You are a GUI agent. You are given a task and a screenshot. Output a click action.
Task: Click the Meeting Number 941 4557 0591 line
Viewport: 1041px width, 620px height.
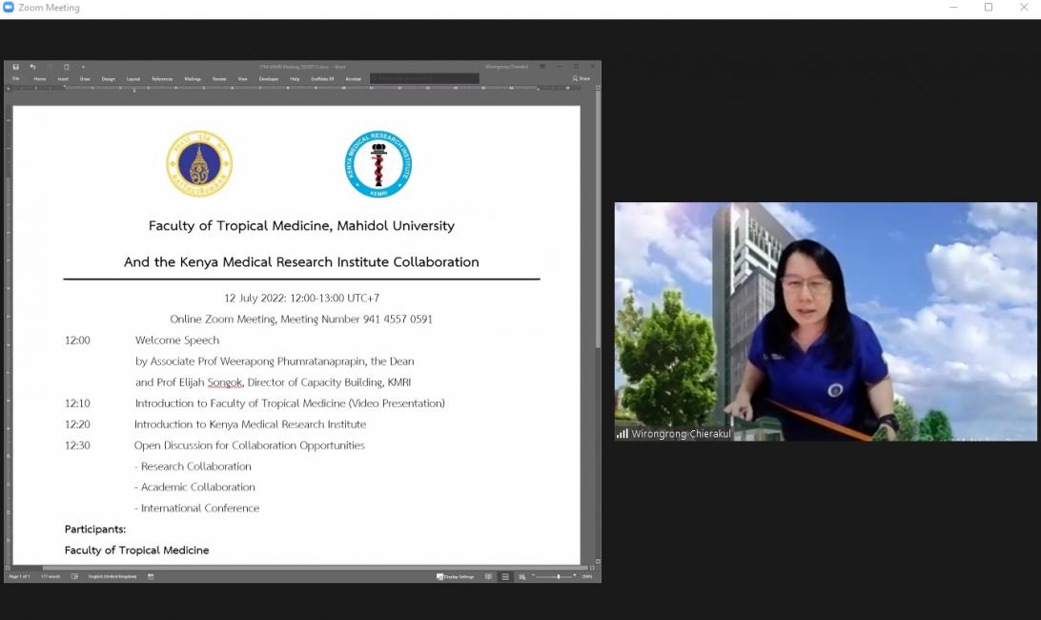pyautogui.click(x=300, y=319)
